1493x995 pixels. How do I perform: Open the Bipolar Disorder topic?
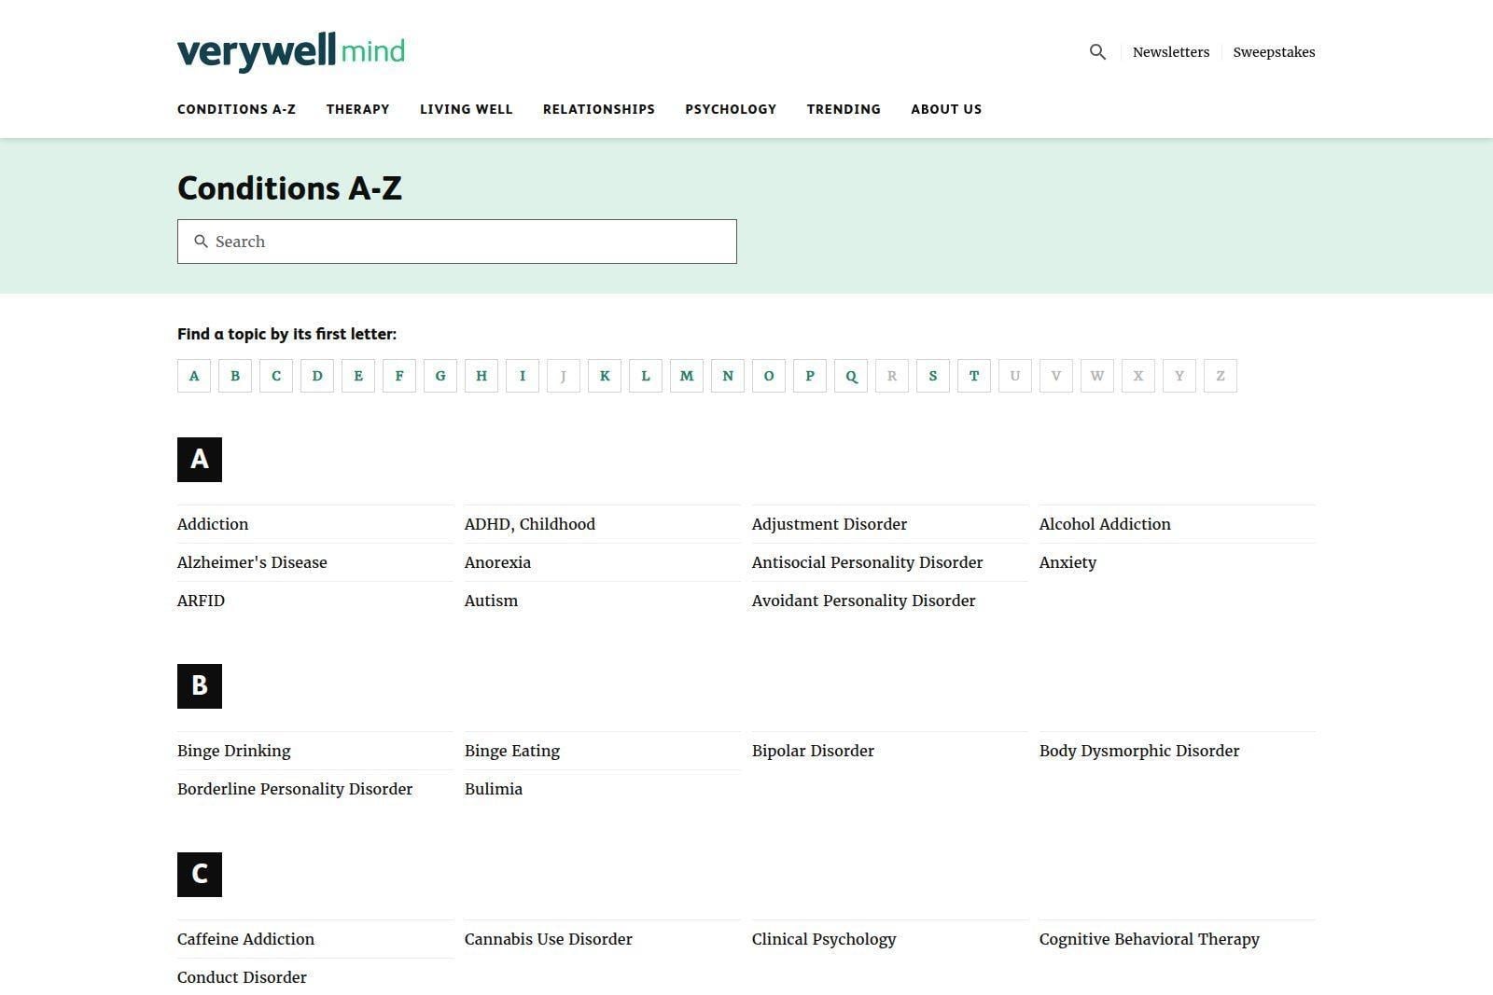click(x=813, y=751)
